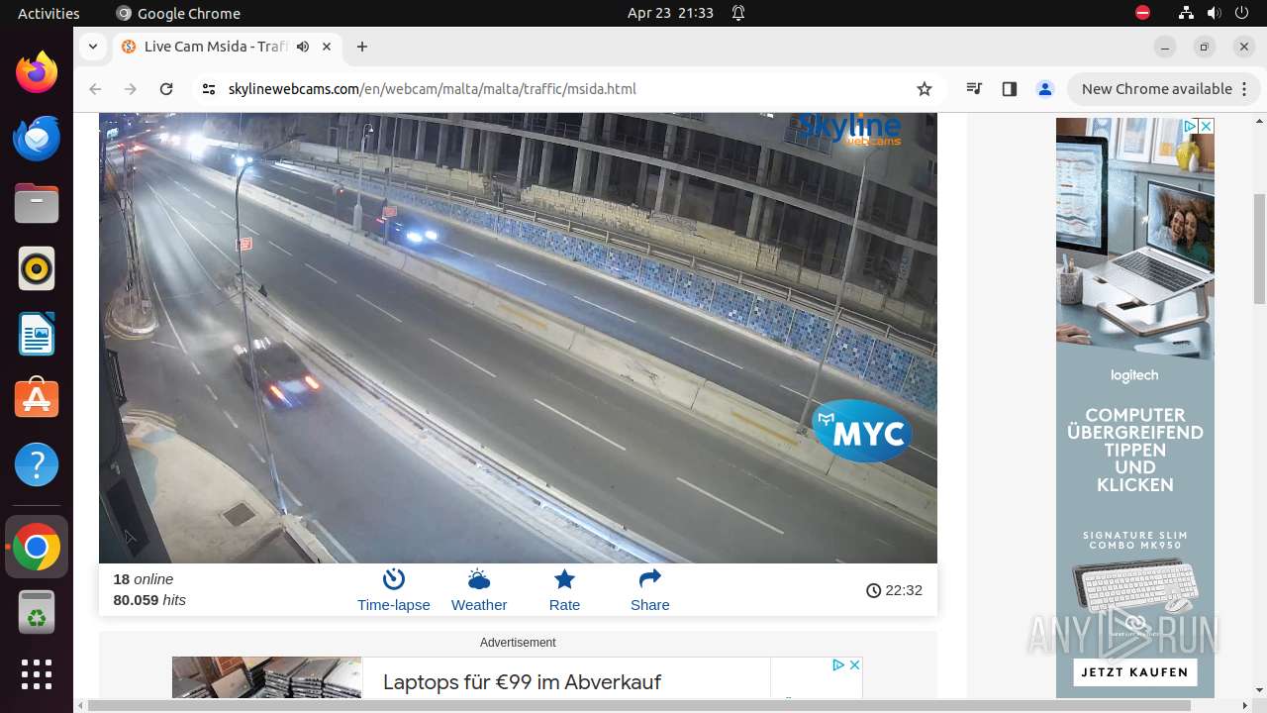Toggle Chrome side panel

(x=1010, y=89)
